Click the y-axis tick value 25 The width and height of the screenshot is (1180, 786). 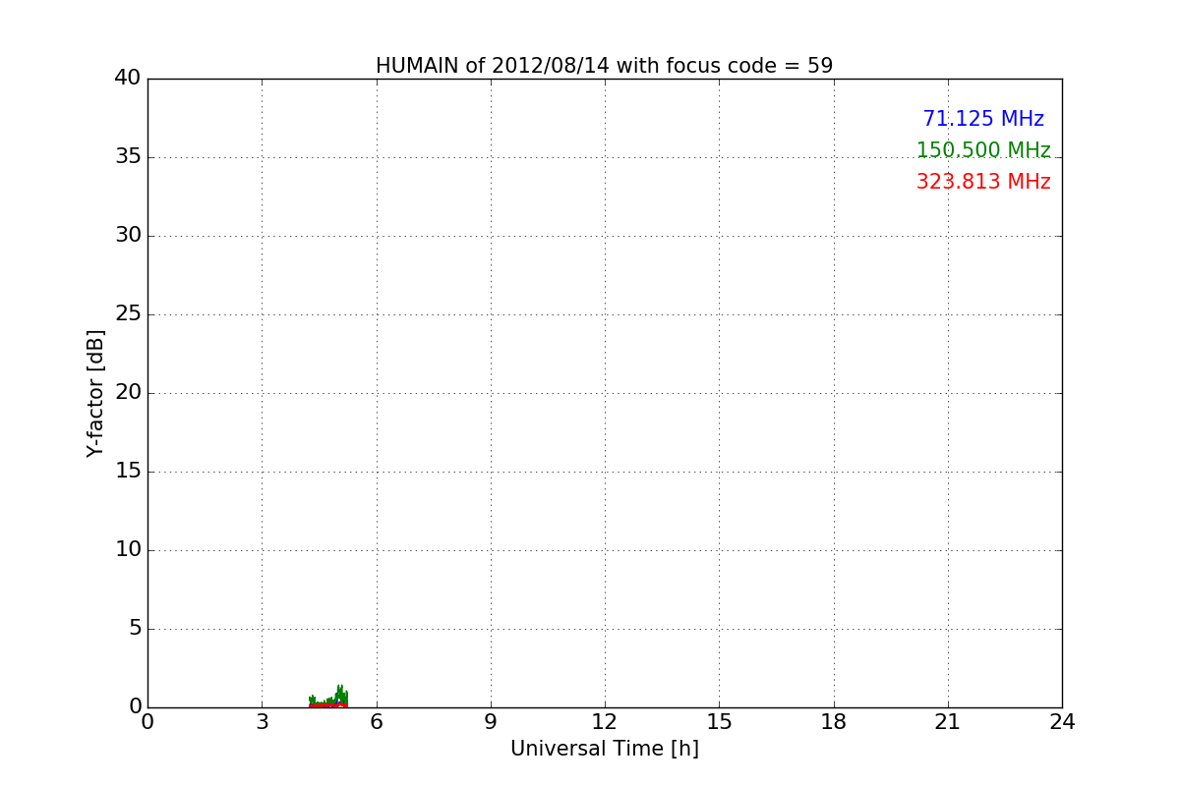click(x=128, y=314)
